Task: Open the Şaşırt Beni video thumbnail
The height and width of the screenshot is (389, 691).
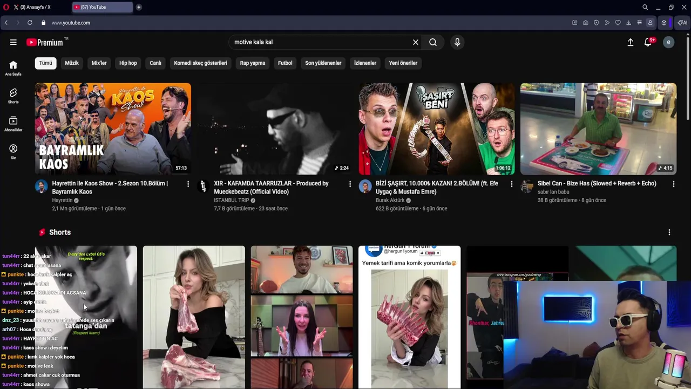Action: coord(437,129)
